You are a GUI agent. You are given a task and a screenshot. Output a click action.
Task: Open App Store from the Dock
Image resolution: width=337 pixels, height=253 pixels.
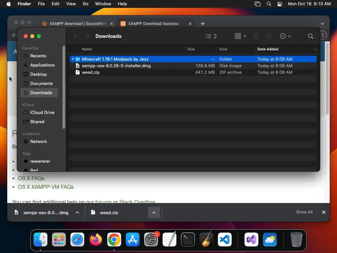(x=133, y=239)
